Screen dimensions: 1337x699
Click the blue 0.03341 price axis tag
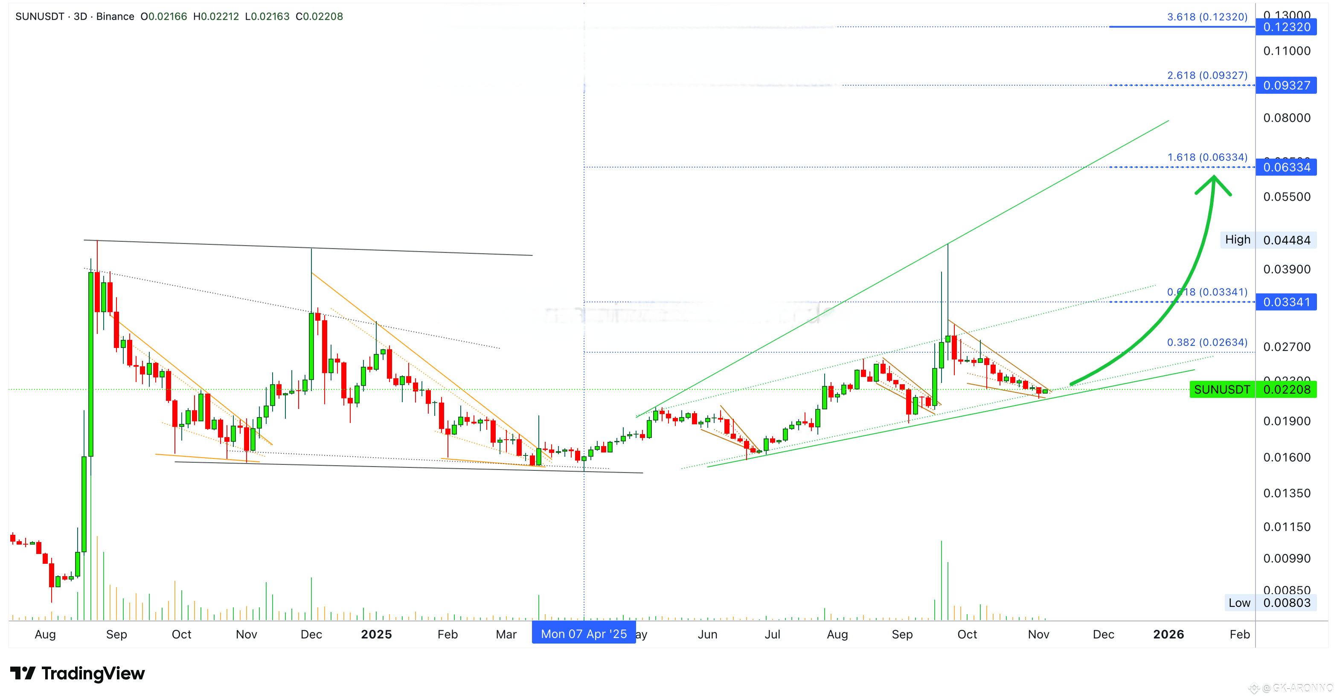(1286, 302)
